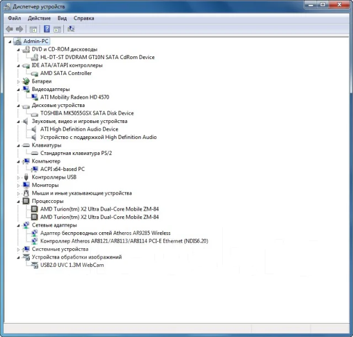Click the Atheros AR9285 Wireless adapter icon
This screenshot has width=353, height=337.
(34, 233)
